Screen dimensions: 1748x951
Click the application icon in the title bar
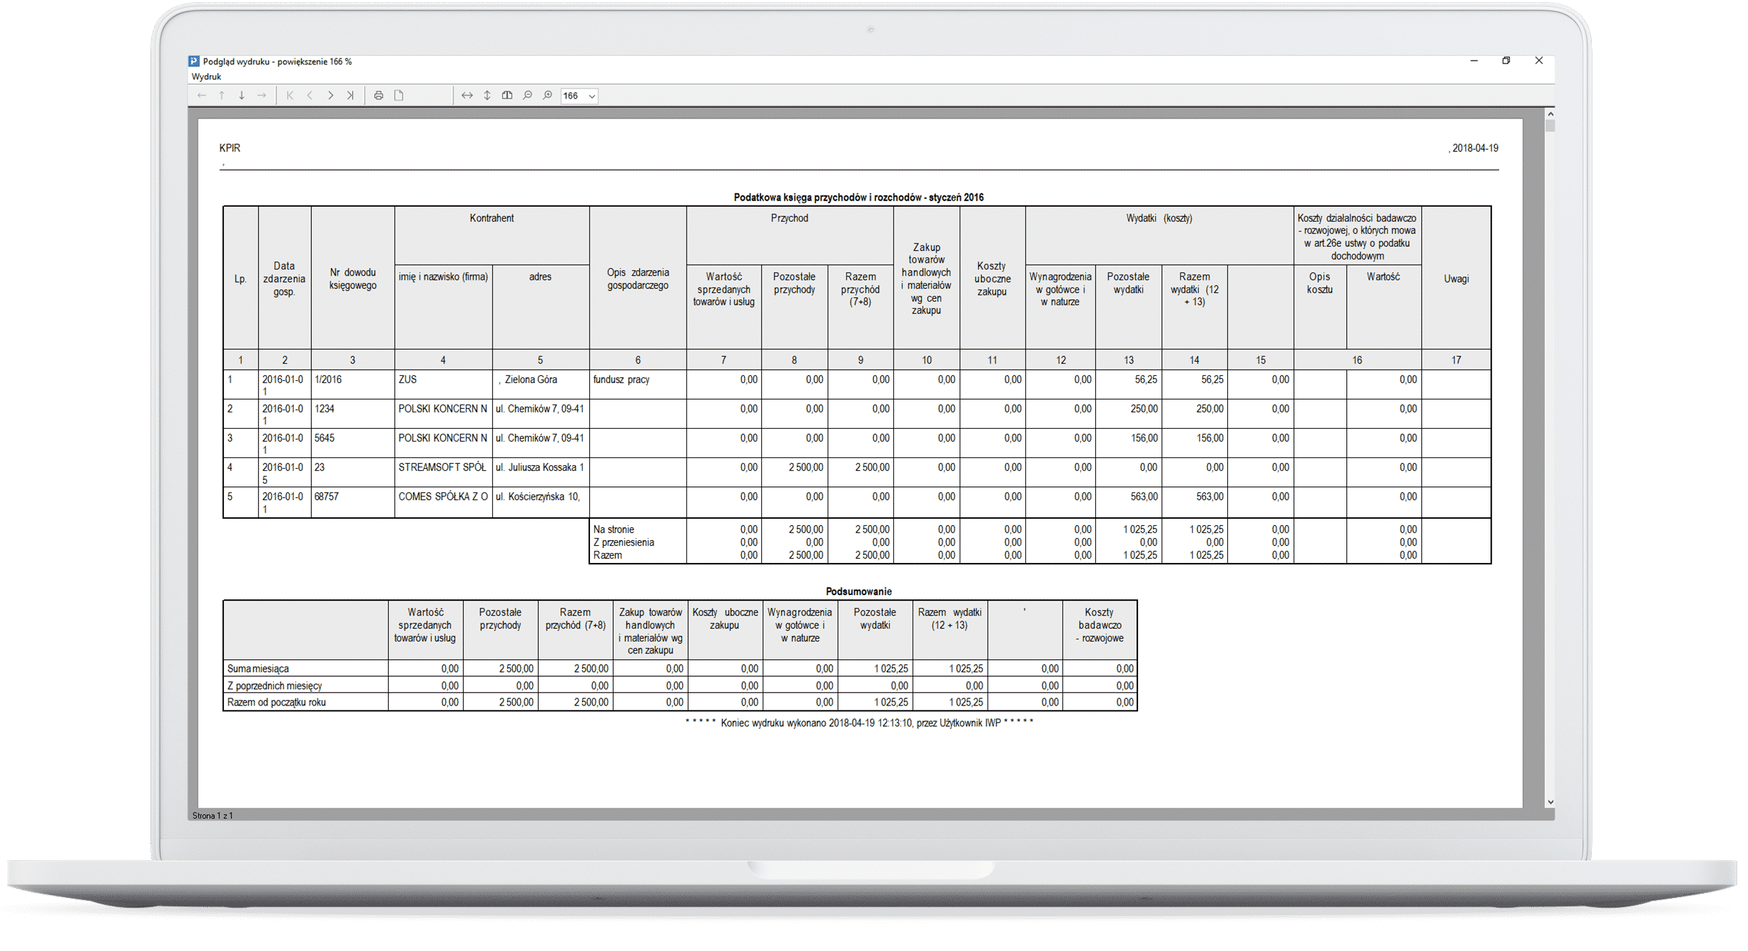194,61
